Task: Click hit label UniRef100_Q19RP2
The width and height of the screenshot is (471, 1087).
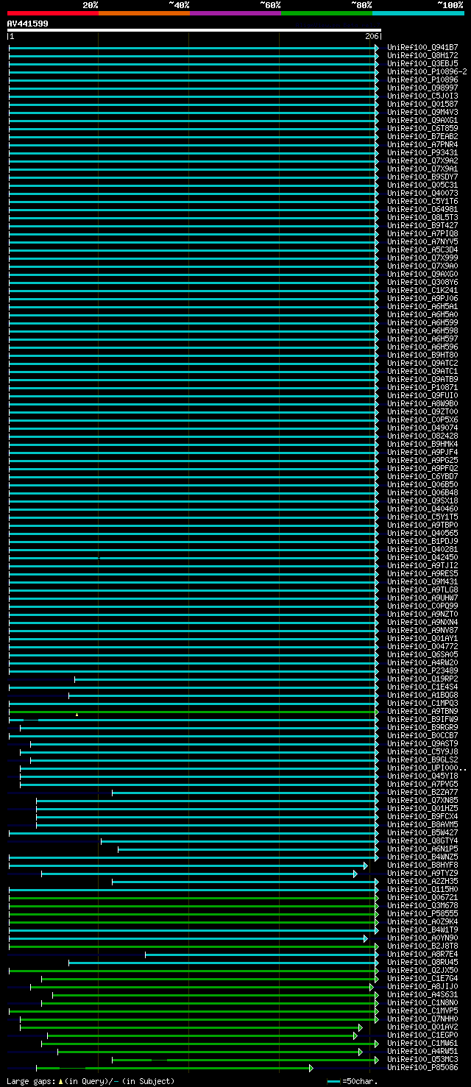Action: coord(422,679)
